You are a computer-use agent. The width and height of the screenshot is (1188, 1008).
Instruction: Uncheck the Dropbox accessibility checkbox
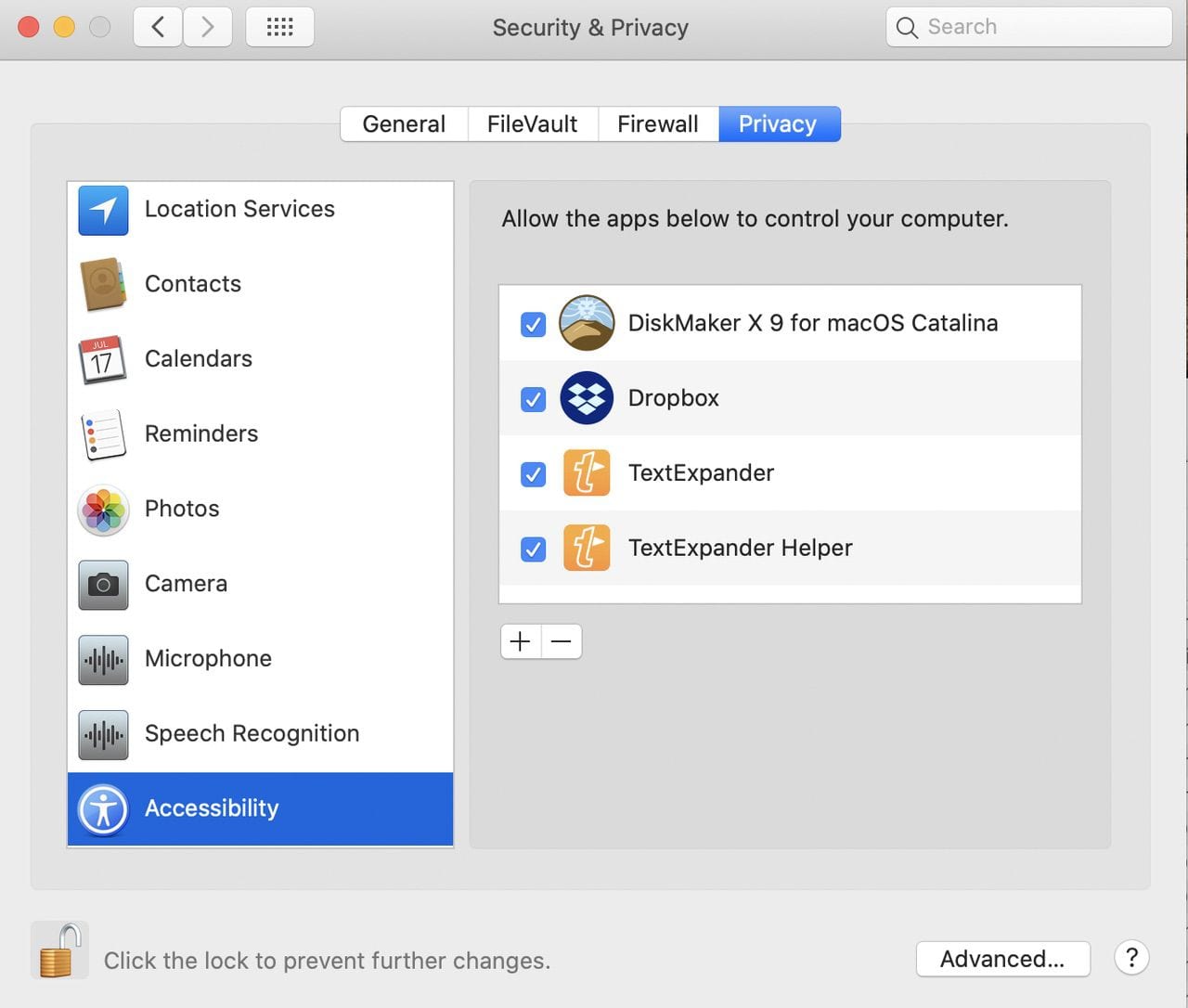coord(533,399)
